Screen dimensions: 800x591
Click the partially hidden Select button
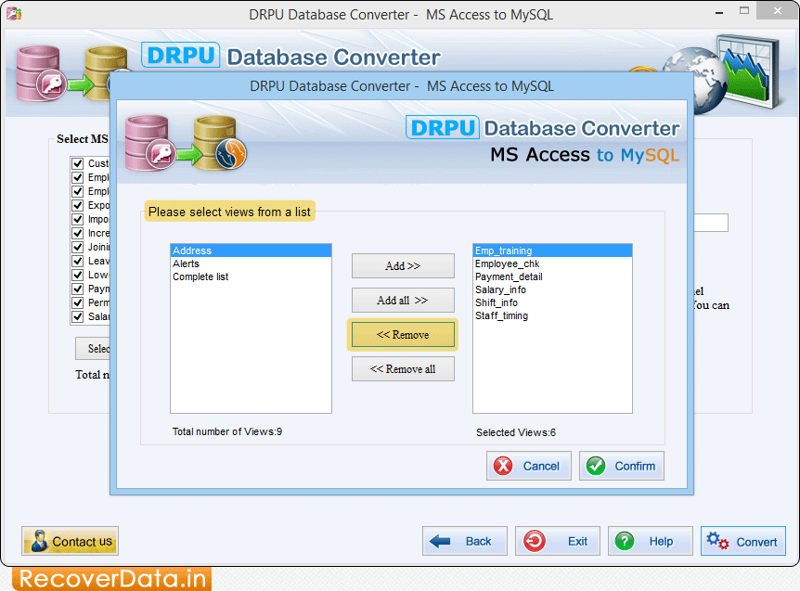coord(93,348)
